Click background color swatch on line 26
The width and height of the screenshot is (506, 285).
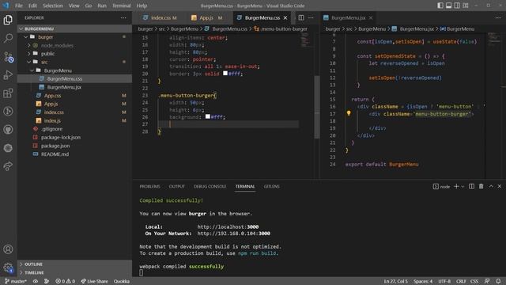pos(208,116)
